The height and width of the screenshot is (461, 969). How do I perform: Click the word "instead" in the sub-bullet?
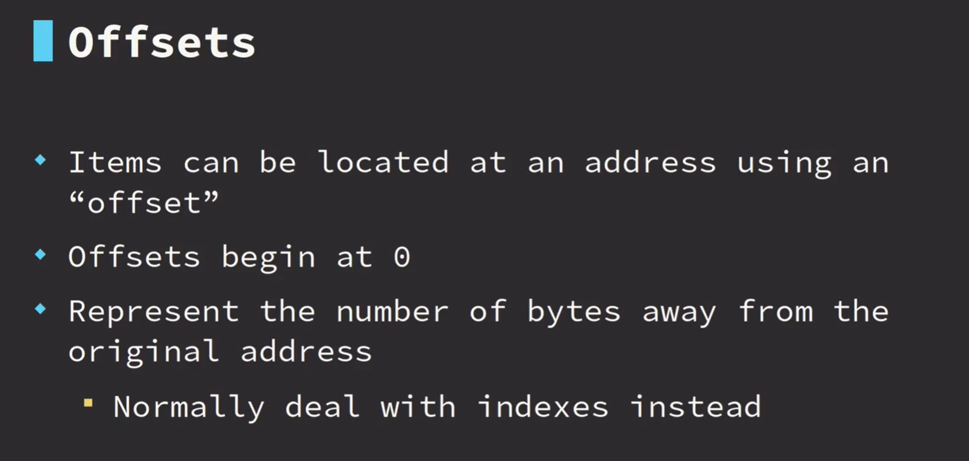[x=696, y=407]
